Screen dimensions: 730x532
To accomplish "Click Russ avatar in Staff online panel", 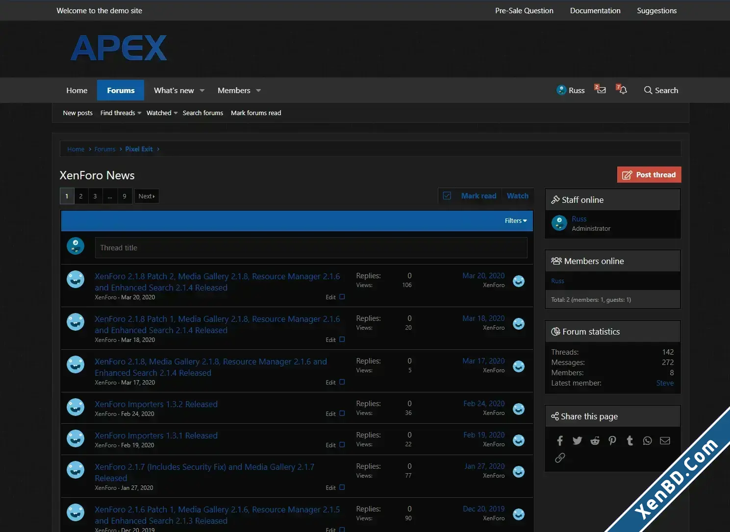I will tap(559, 223).
